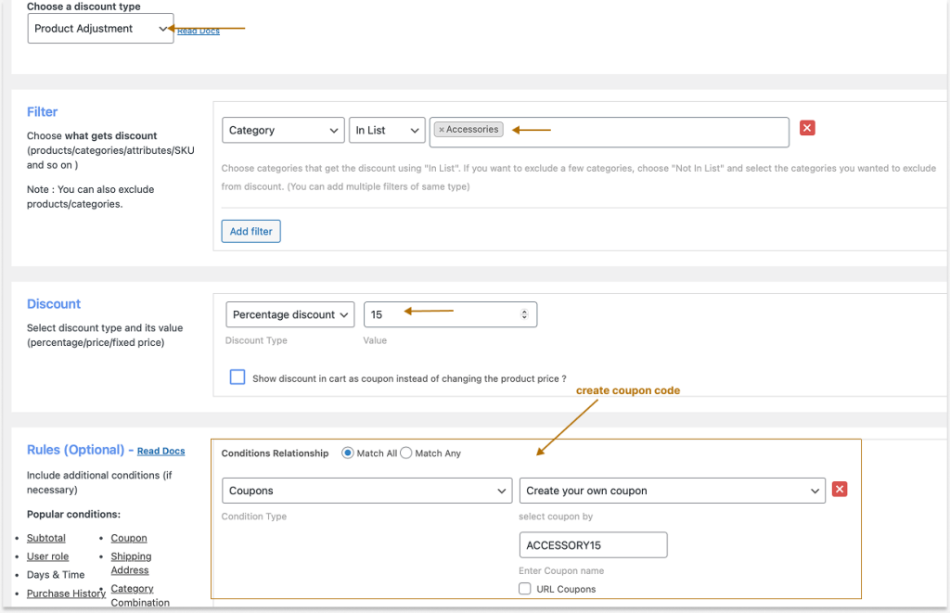Click the Add filter button
The width and height of the screenshot is (950, 613).
[250, 232]
